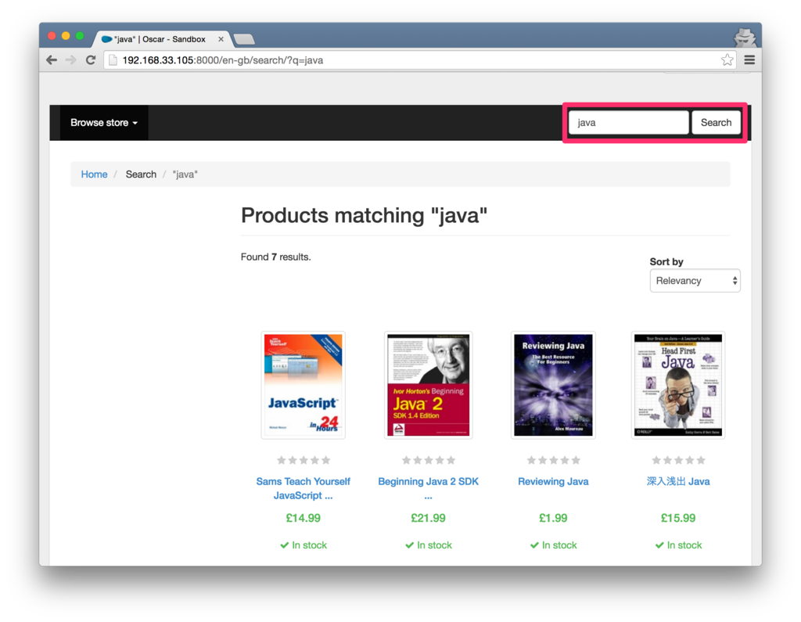The image size is (801, 622).
Task: Open the Reviewing Java title link
Action: tap(553, 481)
